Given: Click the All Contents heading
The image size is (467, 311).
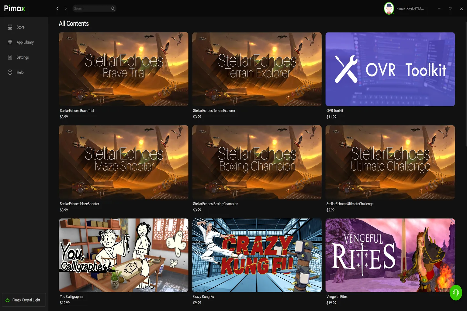Looking at the screenshot, I should coord(74,24).
